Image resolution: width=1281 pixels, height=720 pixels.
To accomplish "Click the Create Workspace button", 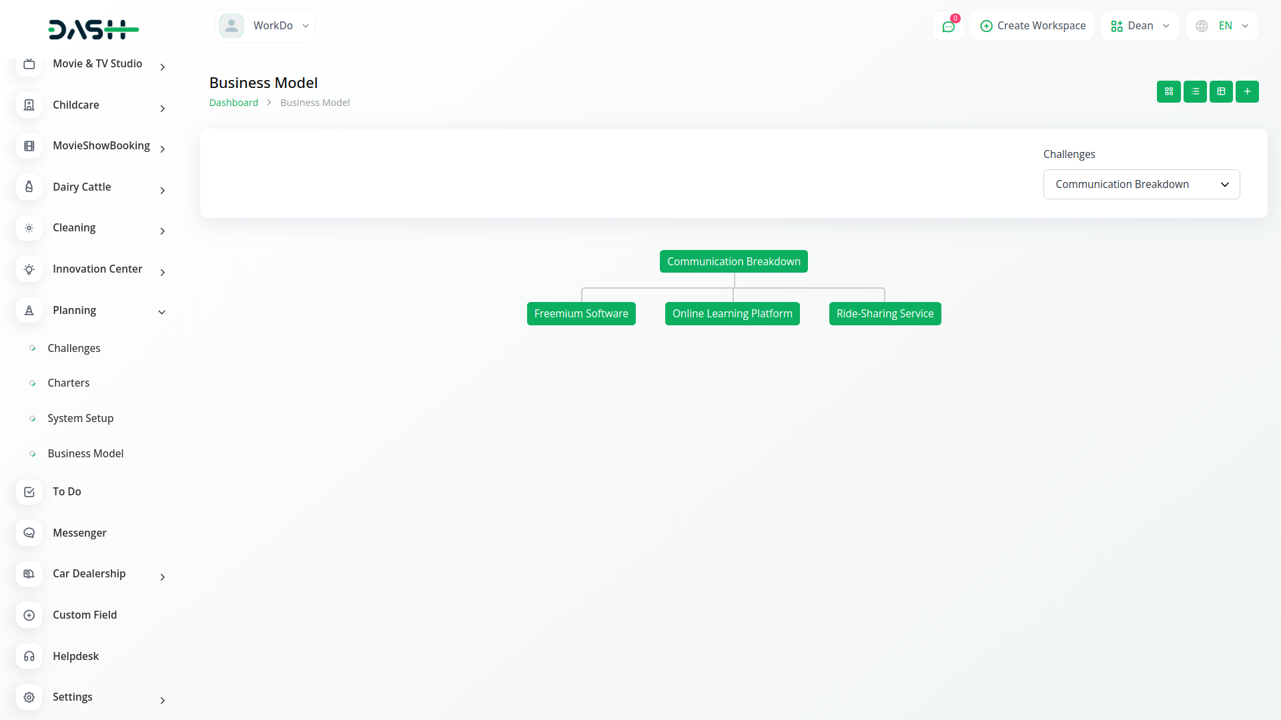I will pyautogui.click(x=1032, y=26).
